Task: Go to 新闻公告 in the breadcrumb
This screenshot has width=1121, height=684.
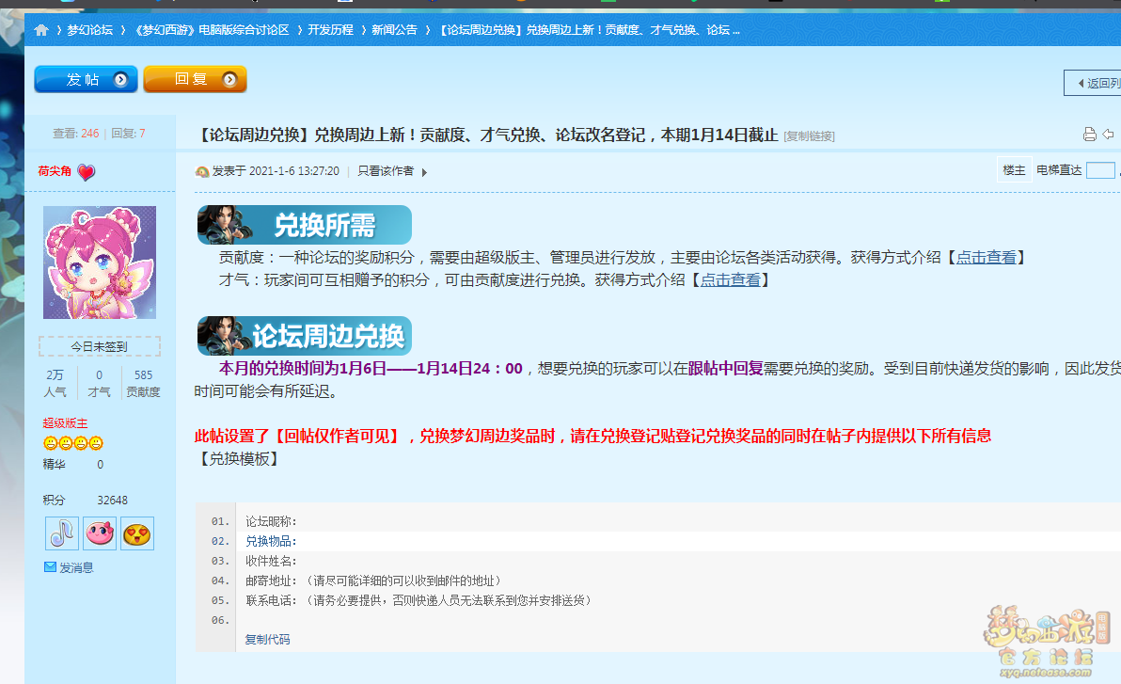Action: 394,30
